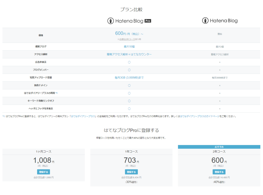Screen dimensions: 263x195
Task: Click the Pro circle in ブログメンバー row
Action: click(x=129, y=70)
